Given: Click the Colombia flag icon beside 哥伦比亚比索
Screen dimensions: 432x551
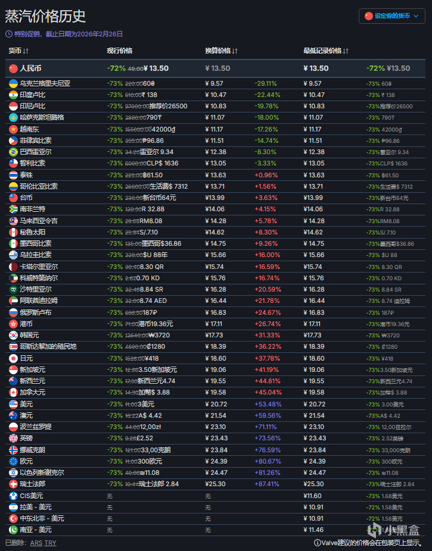Looking at the screenshot, I should click(x=13, y=186).
